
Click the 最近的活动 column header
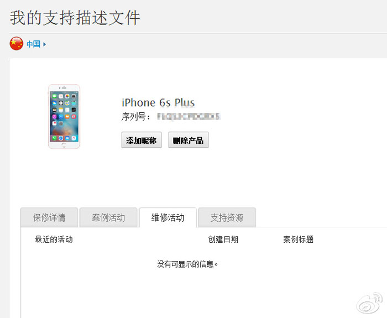pos(54,239)
